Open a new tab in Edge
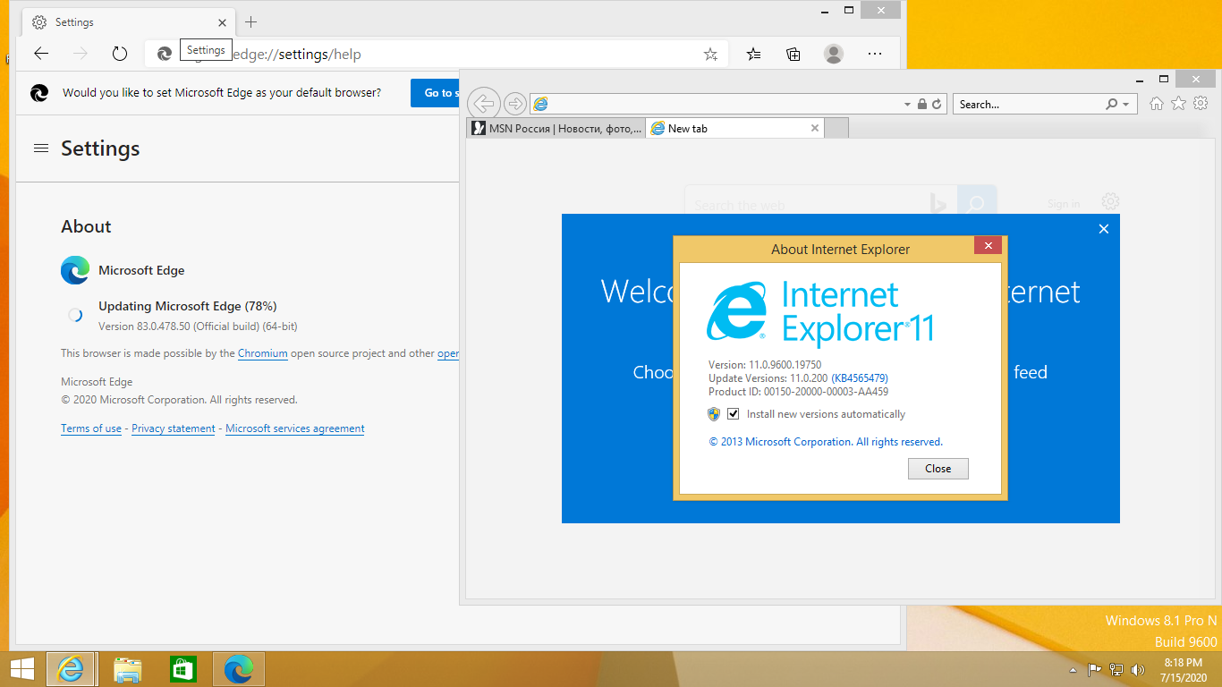This screenshot has width=1222, height=687. pos(250,21)
